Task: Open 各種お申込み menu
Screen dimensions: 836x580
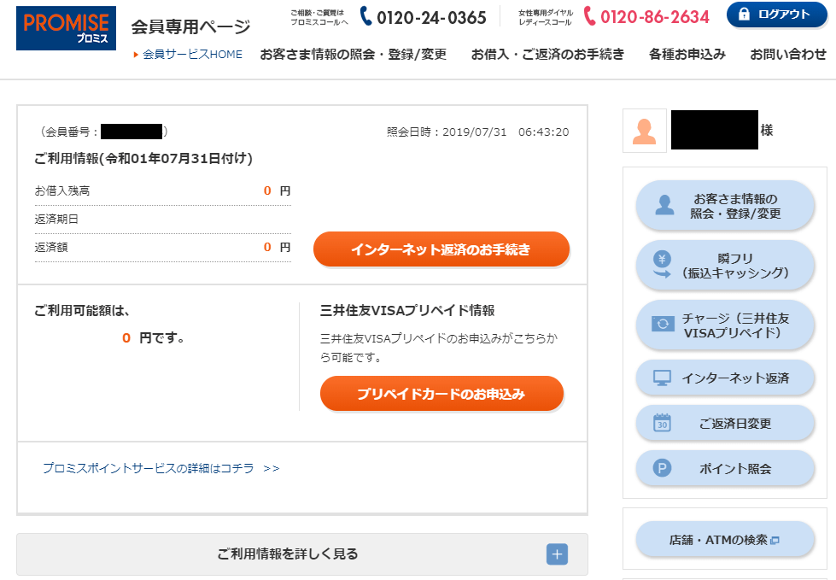Action: 687,55
